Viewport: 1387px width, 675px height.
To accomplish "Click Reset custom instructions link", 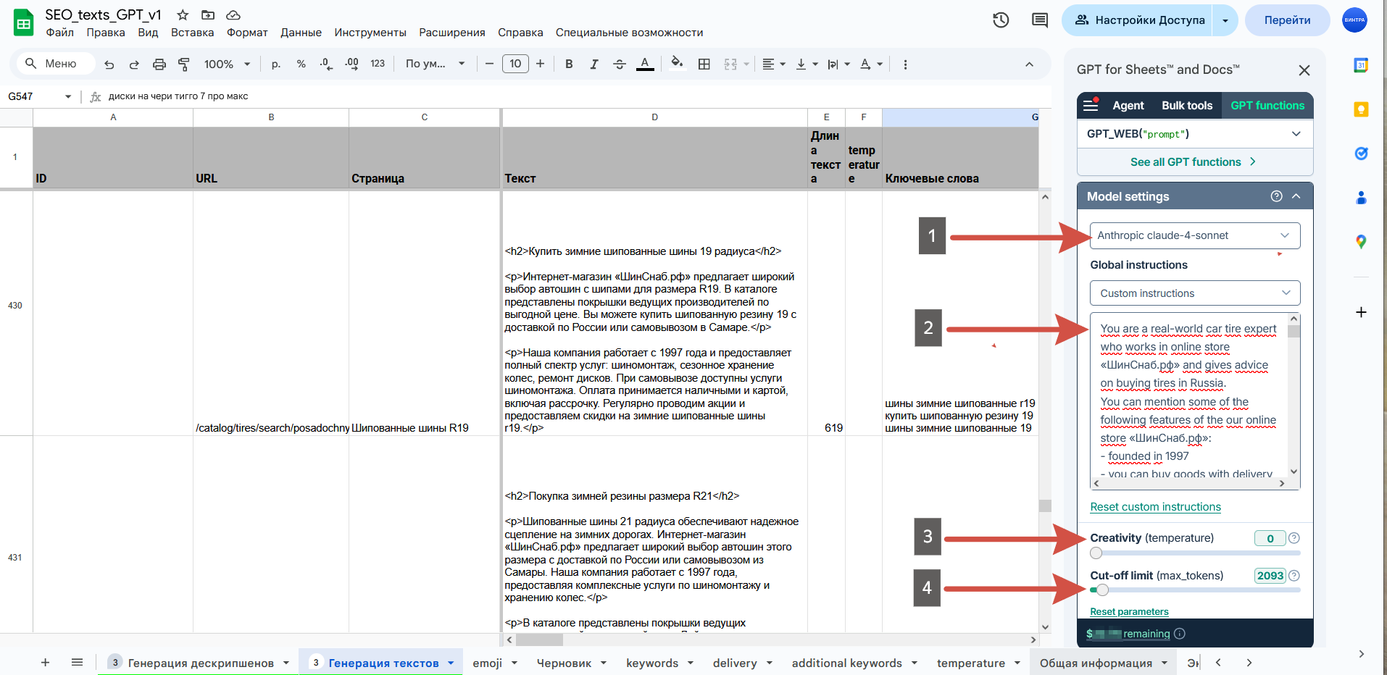I will pos(1155,507).
